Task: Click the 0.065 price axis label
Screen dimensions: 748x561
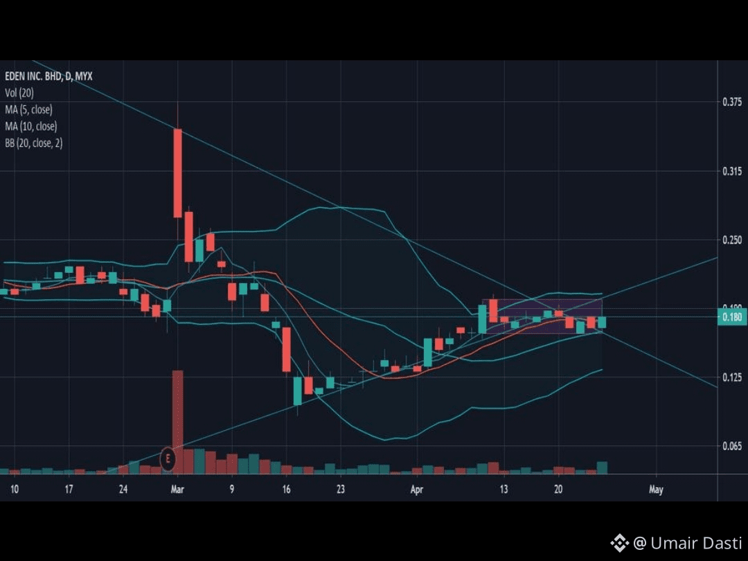Action: coord(732,447)
